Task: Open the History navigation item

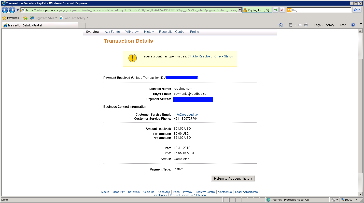Action: click(149, 32)
